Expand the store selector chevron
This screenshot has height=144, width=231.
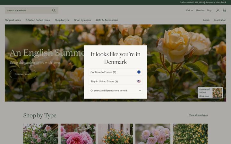click(140, 91)
